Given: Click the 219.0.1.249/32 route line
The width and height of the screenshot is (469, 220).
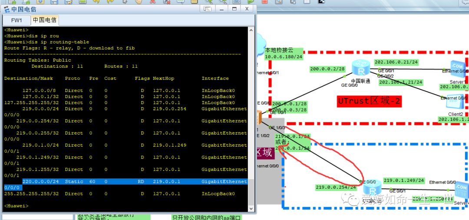Looking at the screenshot, I should [126, 160].
